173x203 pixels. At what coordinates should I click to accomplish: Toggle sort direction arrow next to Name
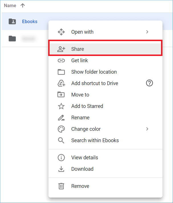click(23, 5)
